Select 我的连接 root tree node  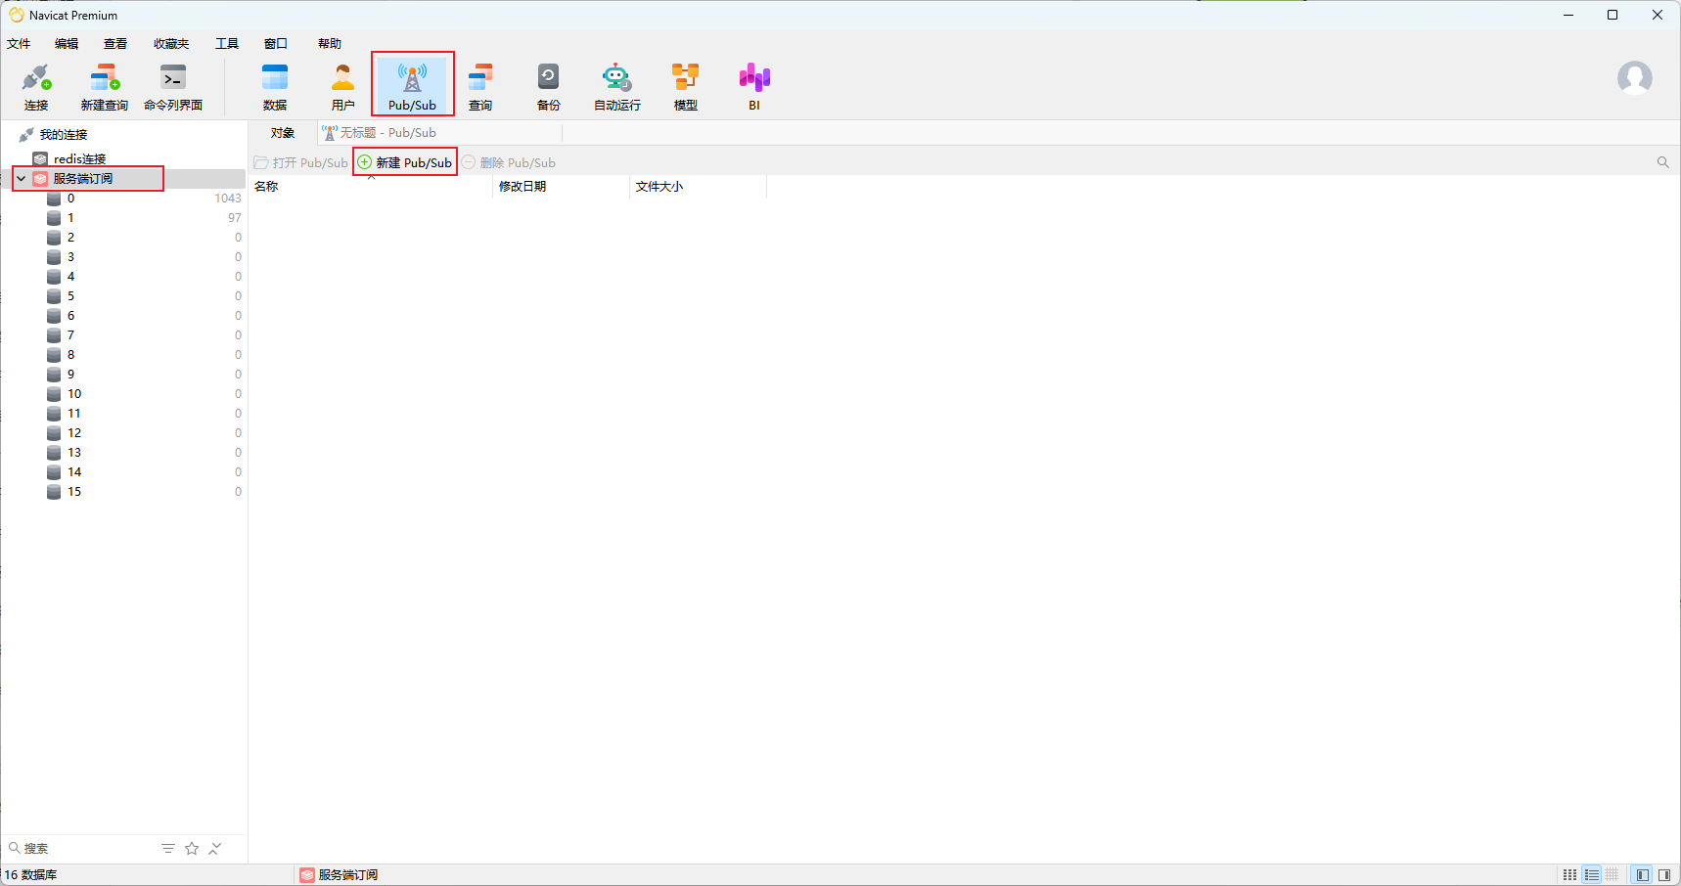(64, 135)
